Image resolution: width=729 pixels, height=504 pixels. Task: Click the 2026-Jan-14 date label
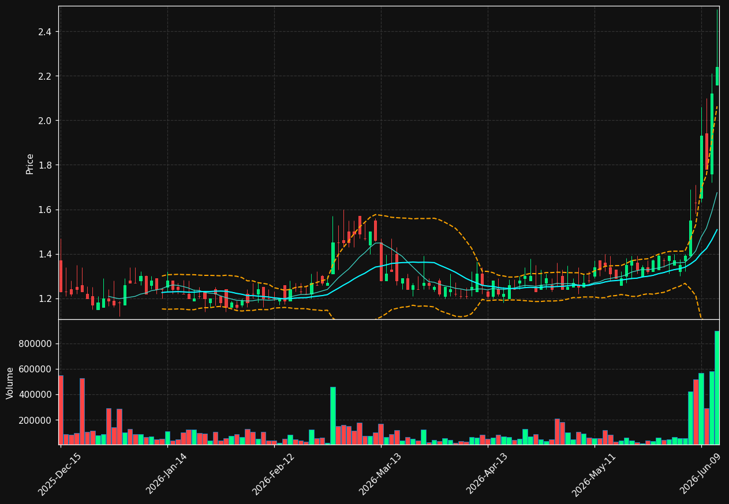[166, 474]
